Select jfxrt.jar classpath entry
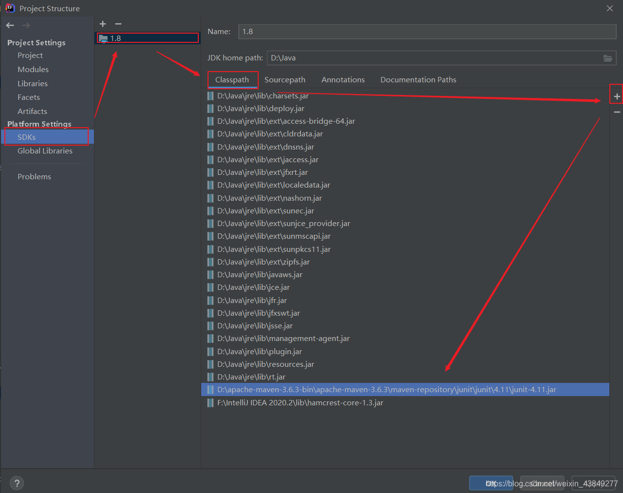Image resolution: width=623 pixels, height=493 pixels. [x=405, y=172]
